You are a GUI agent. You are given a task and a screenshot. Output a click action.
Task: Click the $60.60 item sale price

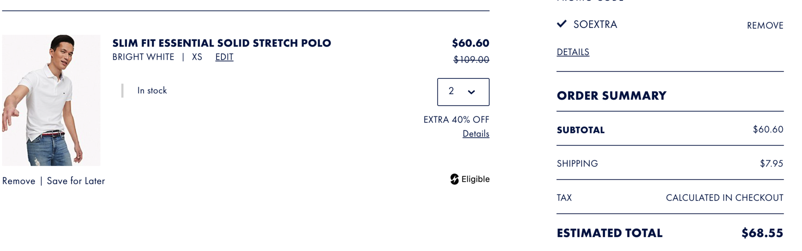coord(470,43)
